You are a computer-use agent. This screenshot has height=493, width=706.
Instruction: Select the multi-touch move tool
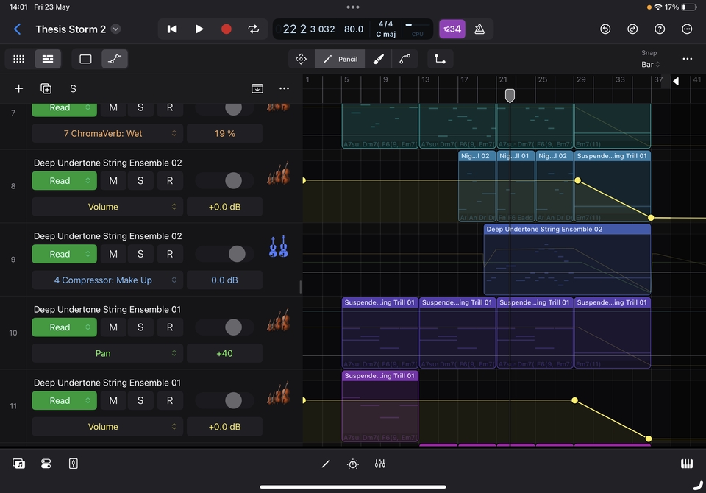[x=301, y=59]
